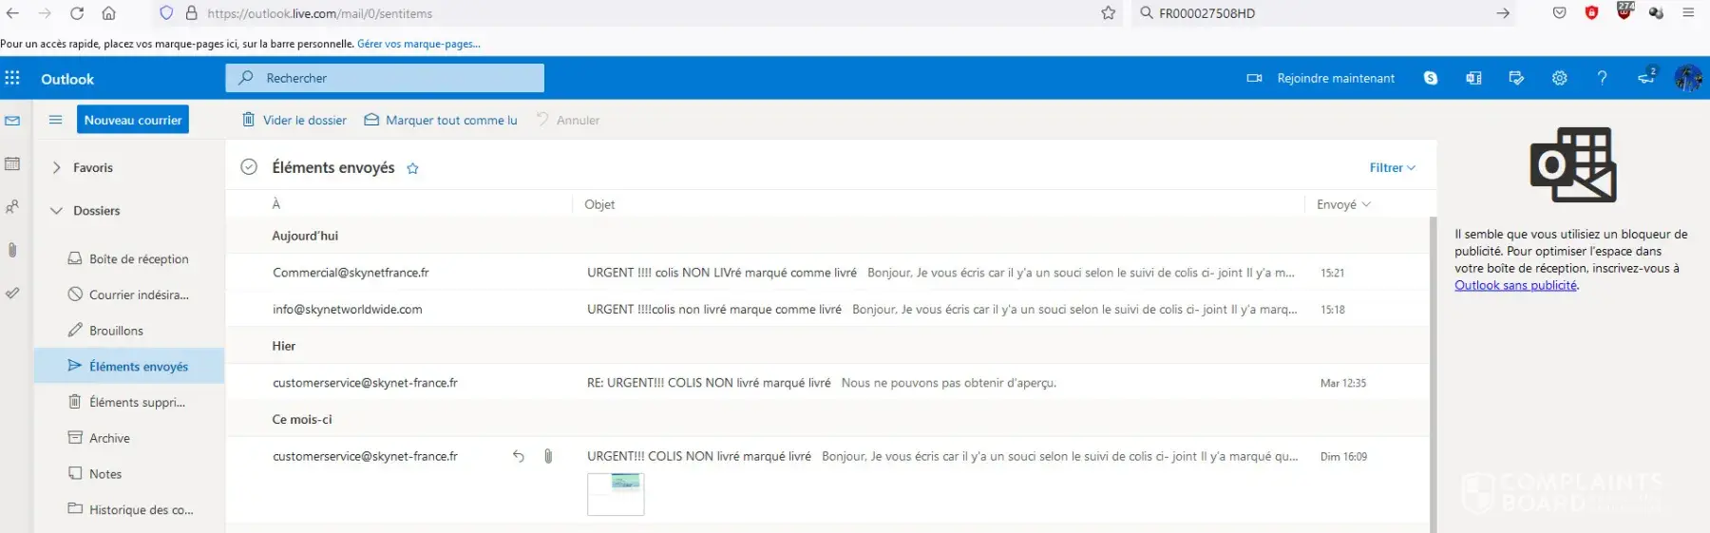Open the account profile picture
This screenshot has width=1710, height=533.
click(x=1688, y=78)
